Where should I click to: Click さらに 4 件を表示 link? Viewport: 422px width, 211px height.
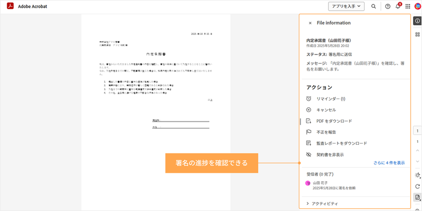pyautogui.click(x=389, y=163)
